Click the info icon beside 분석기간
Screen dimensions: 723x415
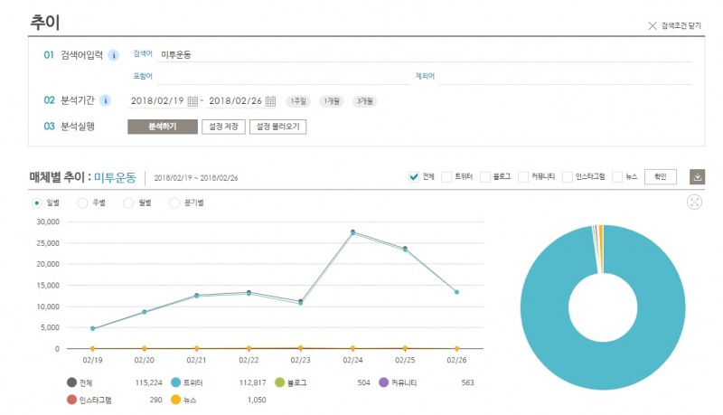(x=105, y=100)
